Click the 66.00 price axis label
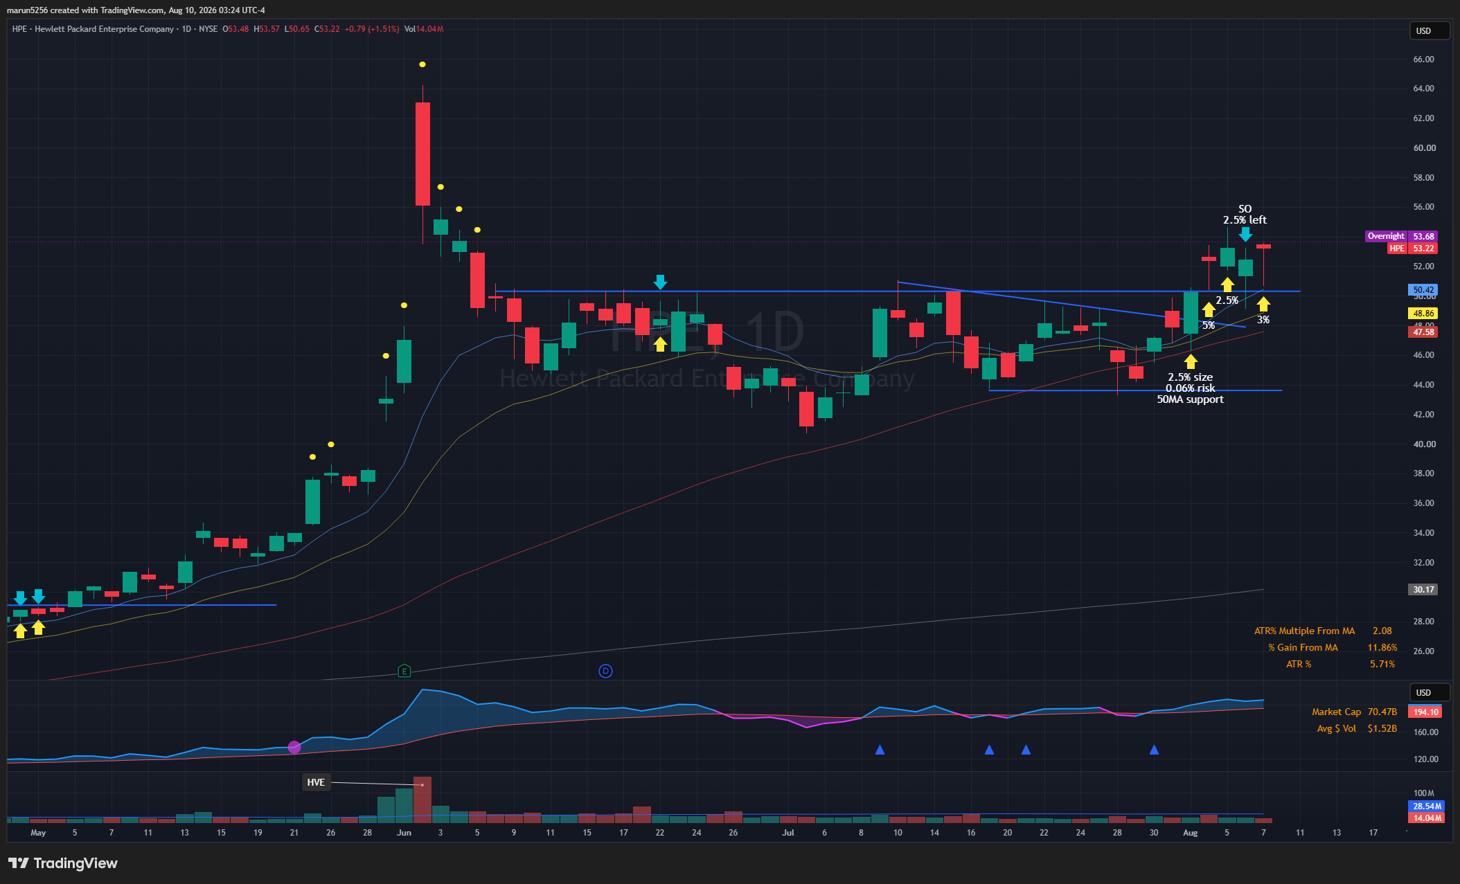Image resolution: width=1460 pixels, height=884 pixels. pyautogui.click(x=1423, y=60)
